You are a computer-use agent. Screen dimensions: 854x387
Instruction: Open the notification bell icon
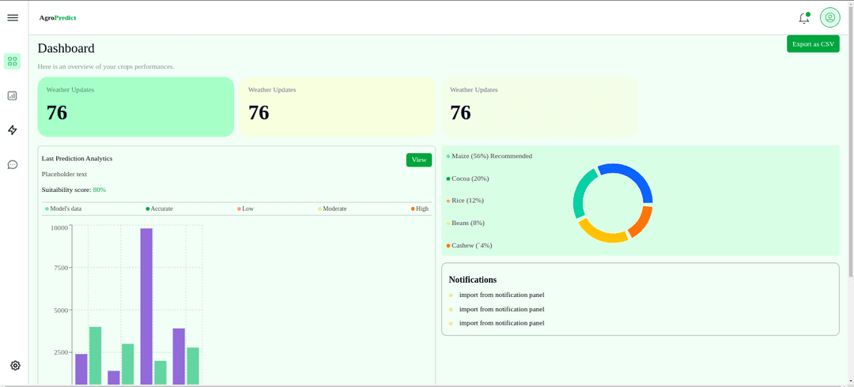pos(804,18)
